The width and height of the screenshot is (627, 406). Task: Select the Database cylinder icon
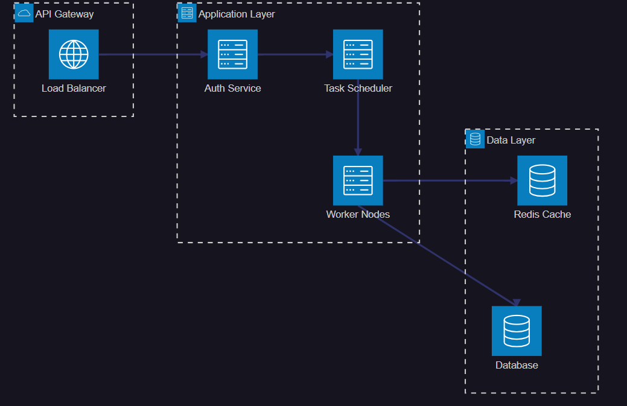[517, 331]
